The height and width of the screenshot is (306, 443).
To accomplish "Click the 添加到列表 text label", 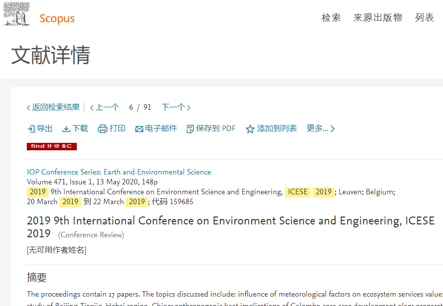I will (x=277, y=129).
